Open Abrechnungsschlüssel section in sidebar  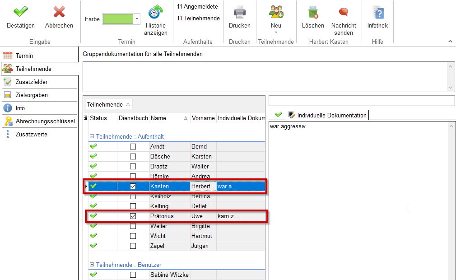point(45,121)
